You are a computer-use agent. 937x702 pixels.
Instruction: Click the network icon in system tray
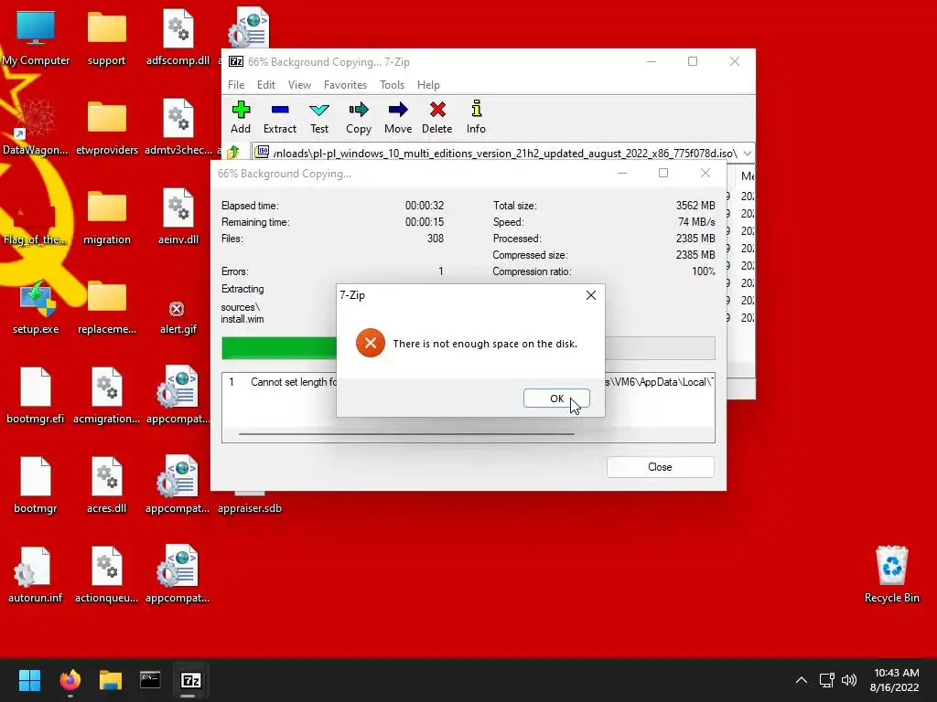(826, 680)
